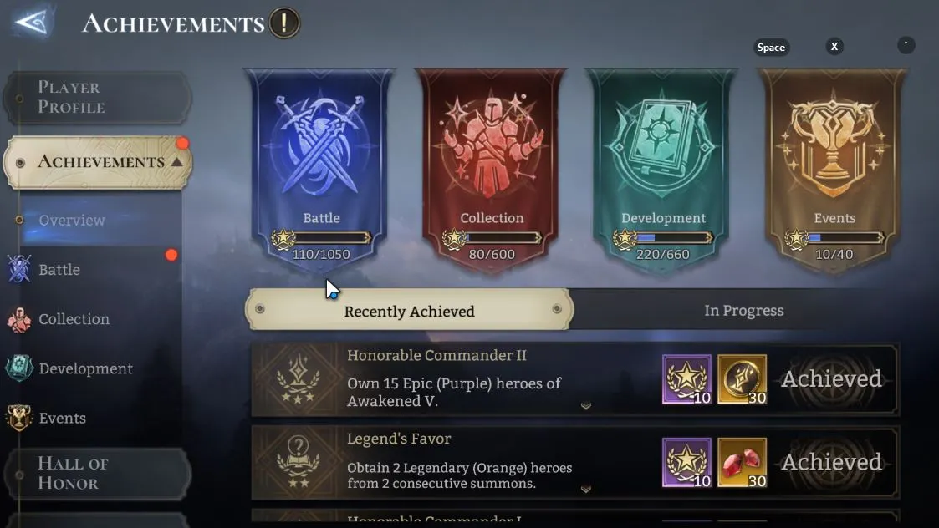Click the X key hint button
Screen dimensions: 939x528
834,47
